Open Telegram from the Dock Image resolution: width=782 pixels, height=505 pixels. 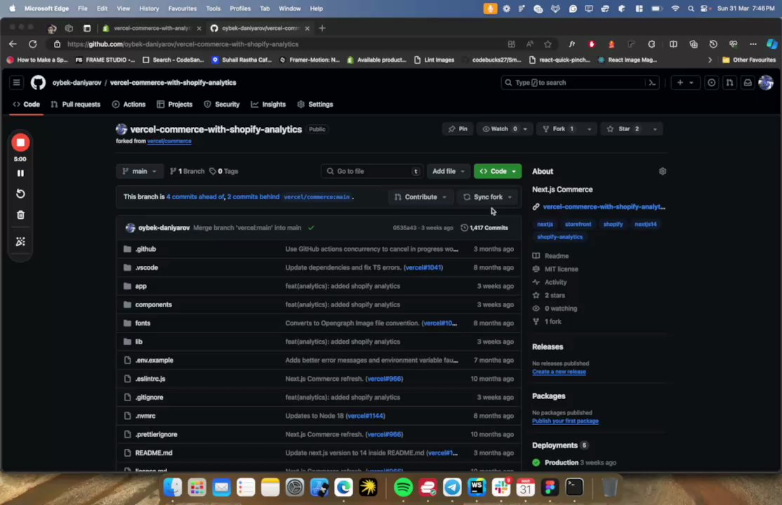[452, 487]
